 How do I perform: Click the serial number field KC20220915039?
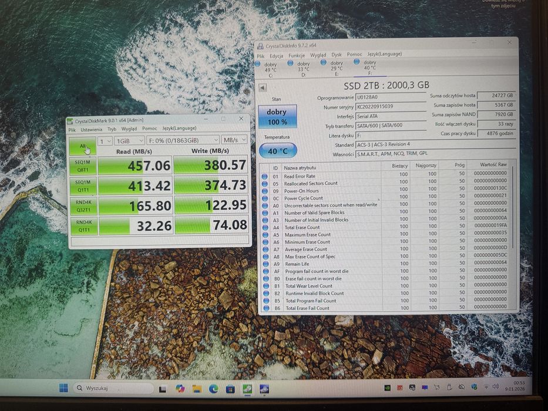pyautogui.click(x=391, y=106)
